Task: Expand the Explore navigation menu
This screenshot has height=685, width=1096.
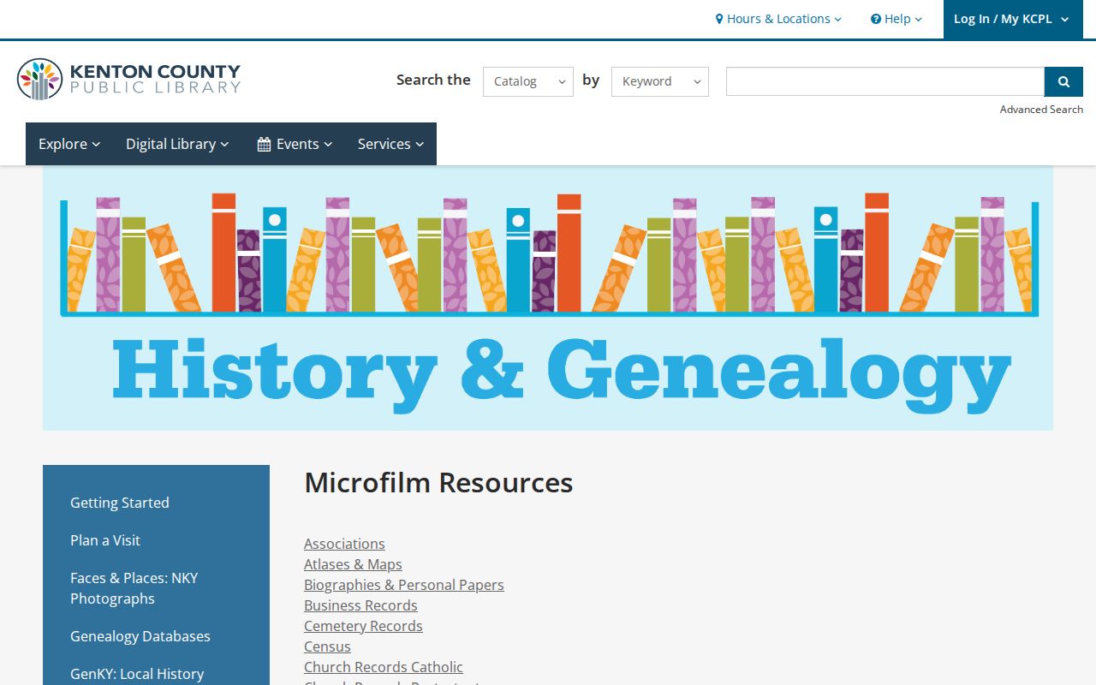Action: [x=69, y=144]
